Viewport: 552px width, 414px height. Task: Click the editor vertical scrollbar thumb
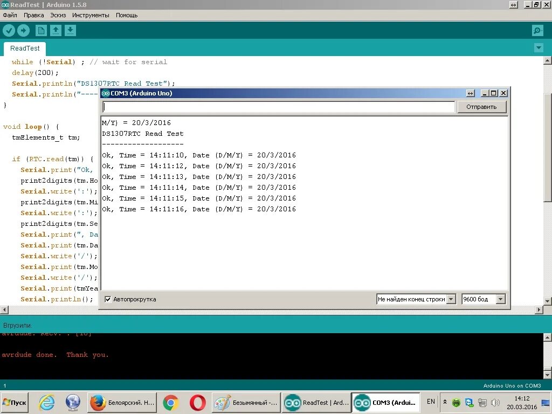pyautogui.click(x=548, y=148)
